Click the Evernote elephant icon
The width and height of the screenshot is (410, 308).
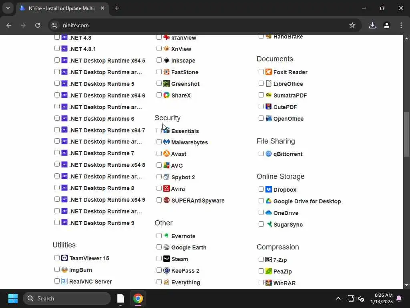[x=166, y=236]
